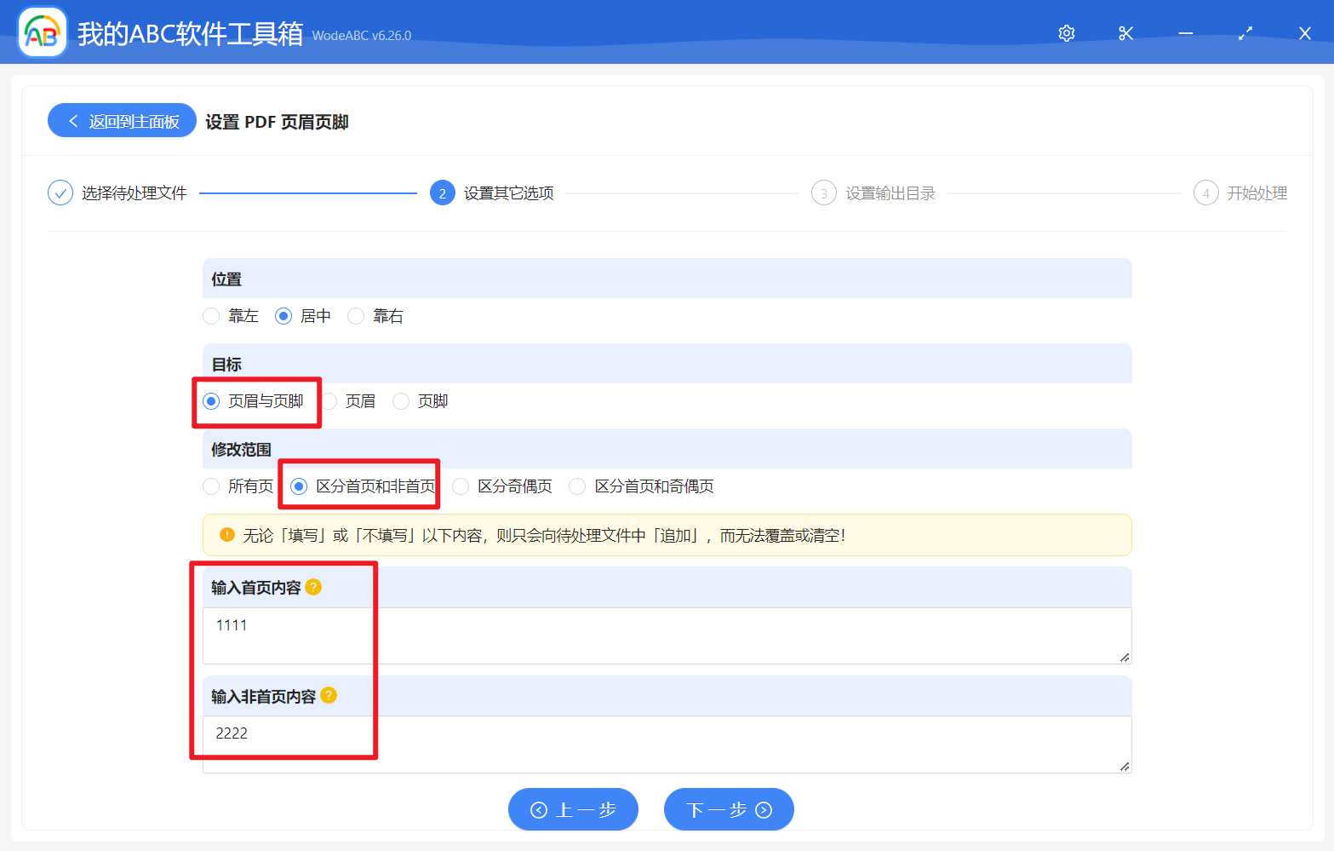The width and height of the screenshot is (1334, 851).
Task: Click the step 4 numbered circle
Action: [x=1206, y=193]
